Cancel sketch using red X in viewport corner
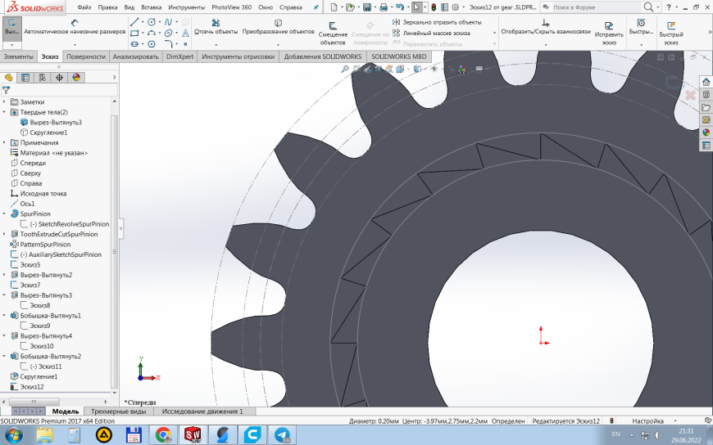The width and height of the screenshot is (713, 445). point(690,95)
